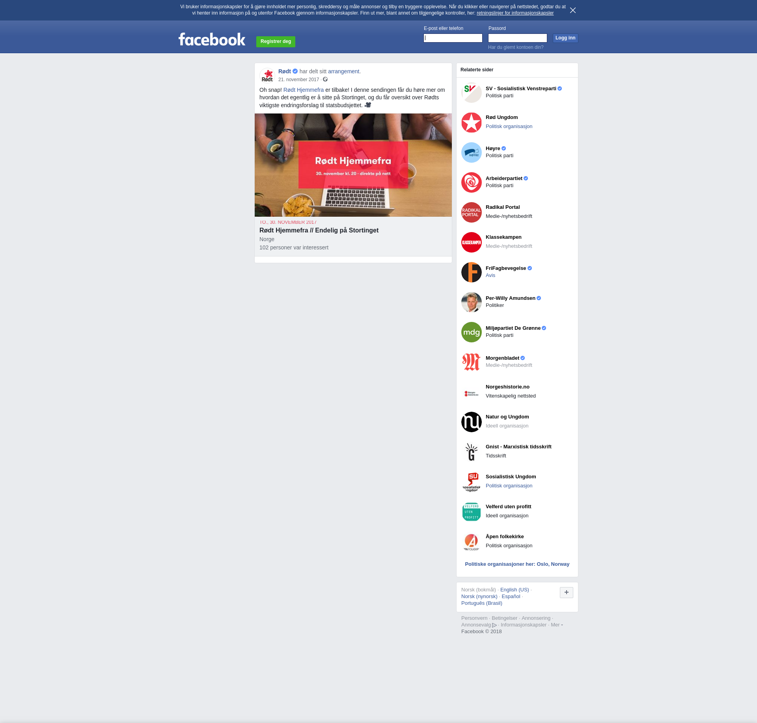This screenshot has width=757, height=723.
Task: Open the FriFagbevegelse F logo
Action: pos(471,272)
